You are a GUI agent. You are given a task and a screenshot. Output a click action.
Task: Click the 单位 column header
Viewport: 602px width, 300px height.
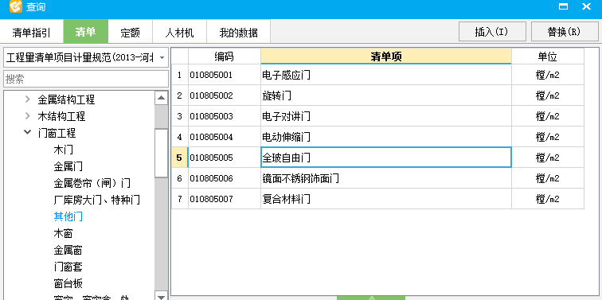(x=548, y=56)
